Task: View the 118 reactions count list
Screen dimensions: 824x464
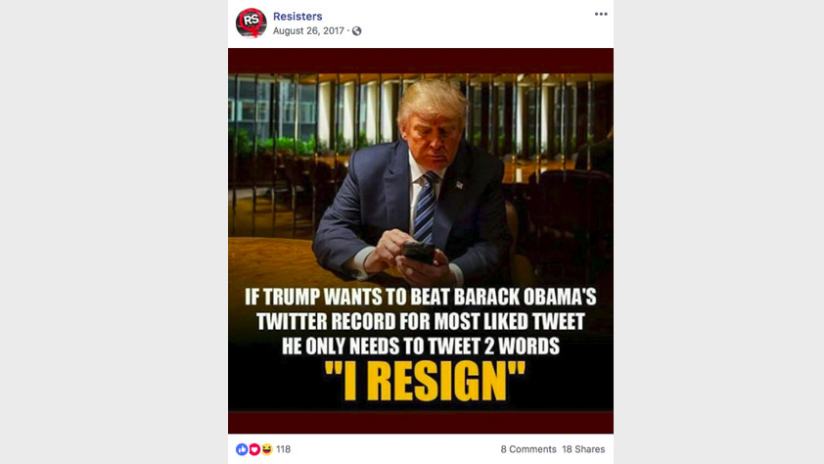Action: coord(283,449)
